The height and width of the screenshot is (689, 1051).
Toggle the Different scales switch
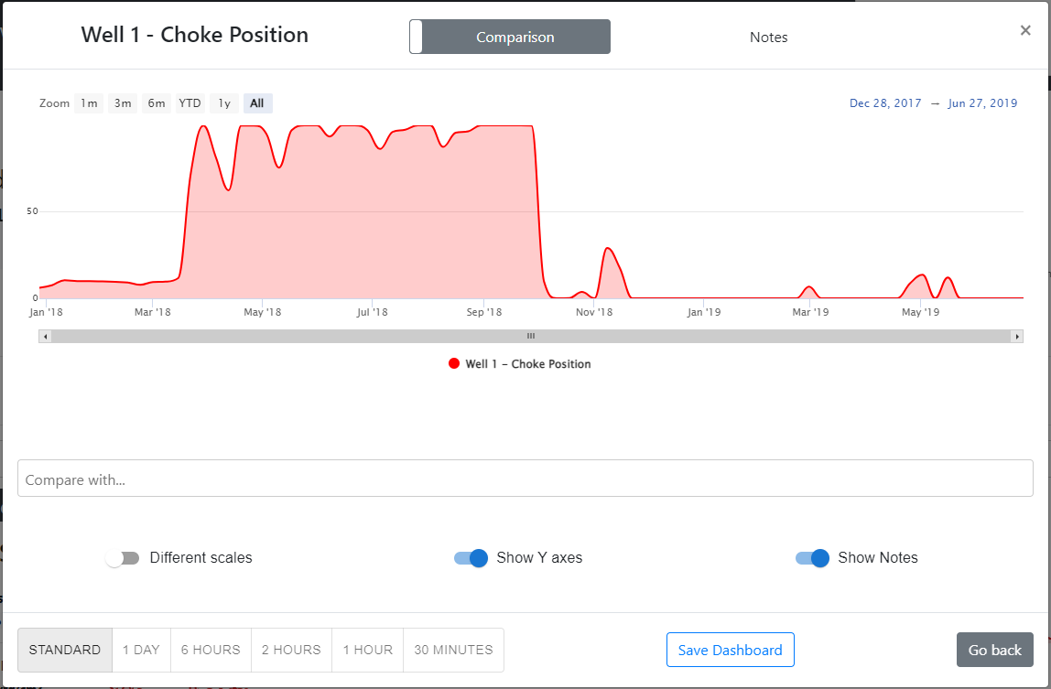tap(123, 558)
